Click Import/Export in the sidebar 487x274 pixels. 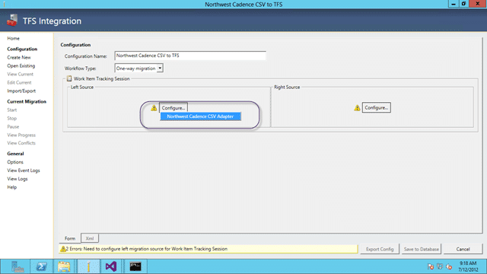[x=21, y=91]
